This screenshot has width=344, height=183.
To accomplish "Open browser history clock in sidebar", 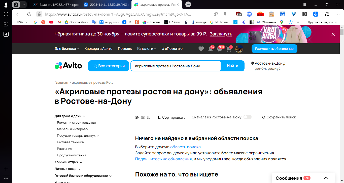I will (6, 14).
